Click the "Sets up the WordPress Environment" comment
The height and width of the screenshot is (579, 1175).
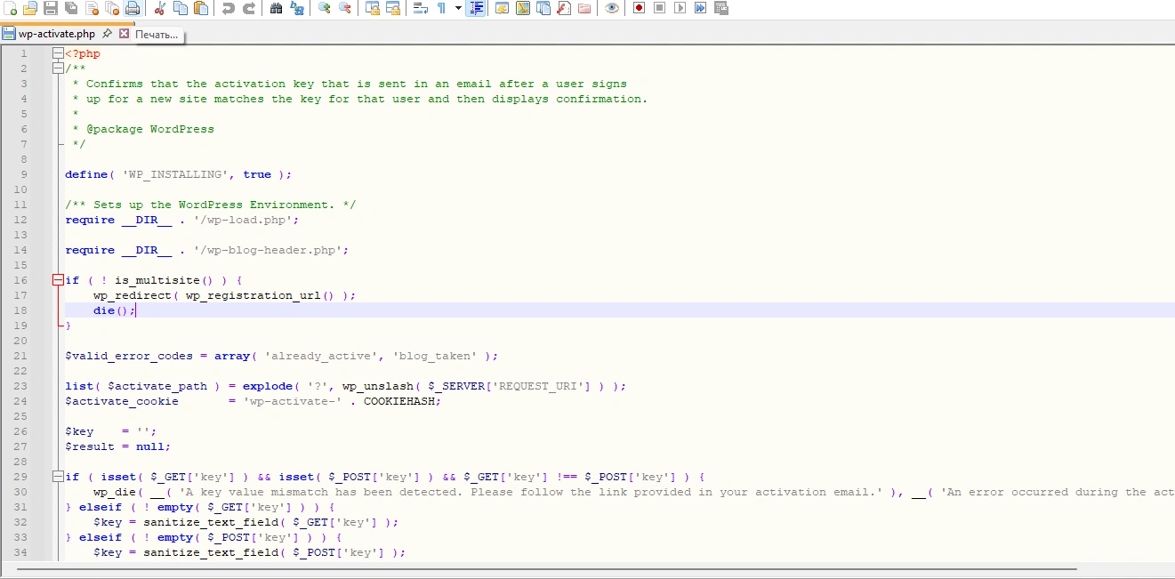(x=210, y=205)
